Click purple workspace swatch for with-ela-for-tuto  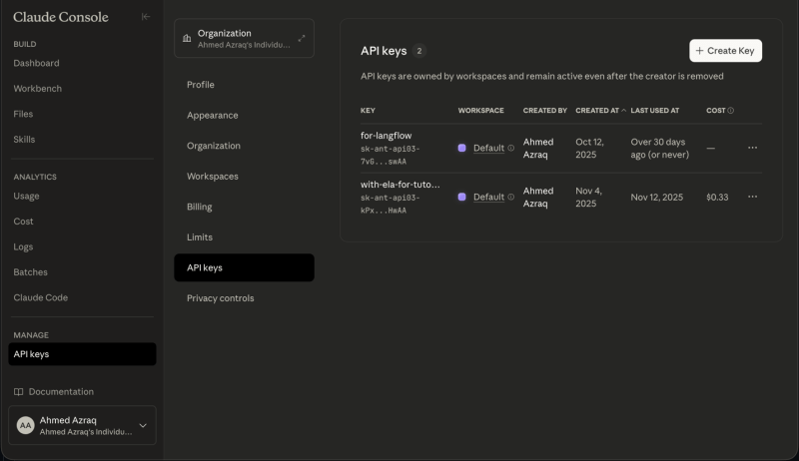pos(461,197)
